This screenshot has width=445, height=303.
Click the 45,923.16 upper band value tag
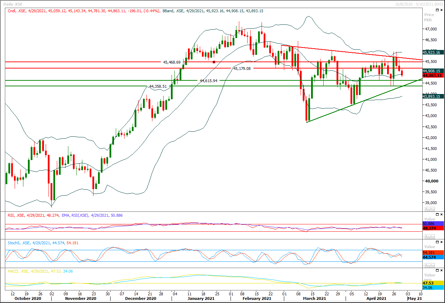tap(433, 52)
